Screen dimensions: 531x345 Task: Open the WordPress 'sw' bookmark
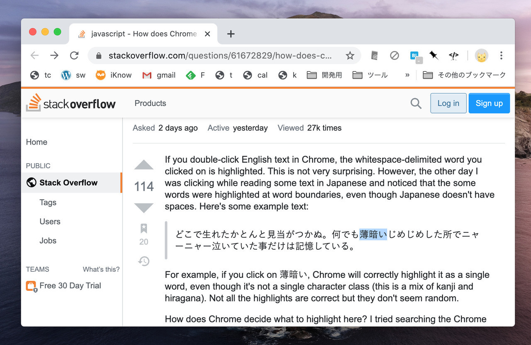[x=73, y=75]
